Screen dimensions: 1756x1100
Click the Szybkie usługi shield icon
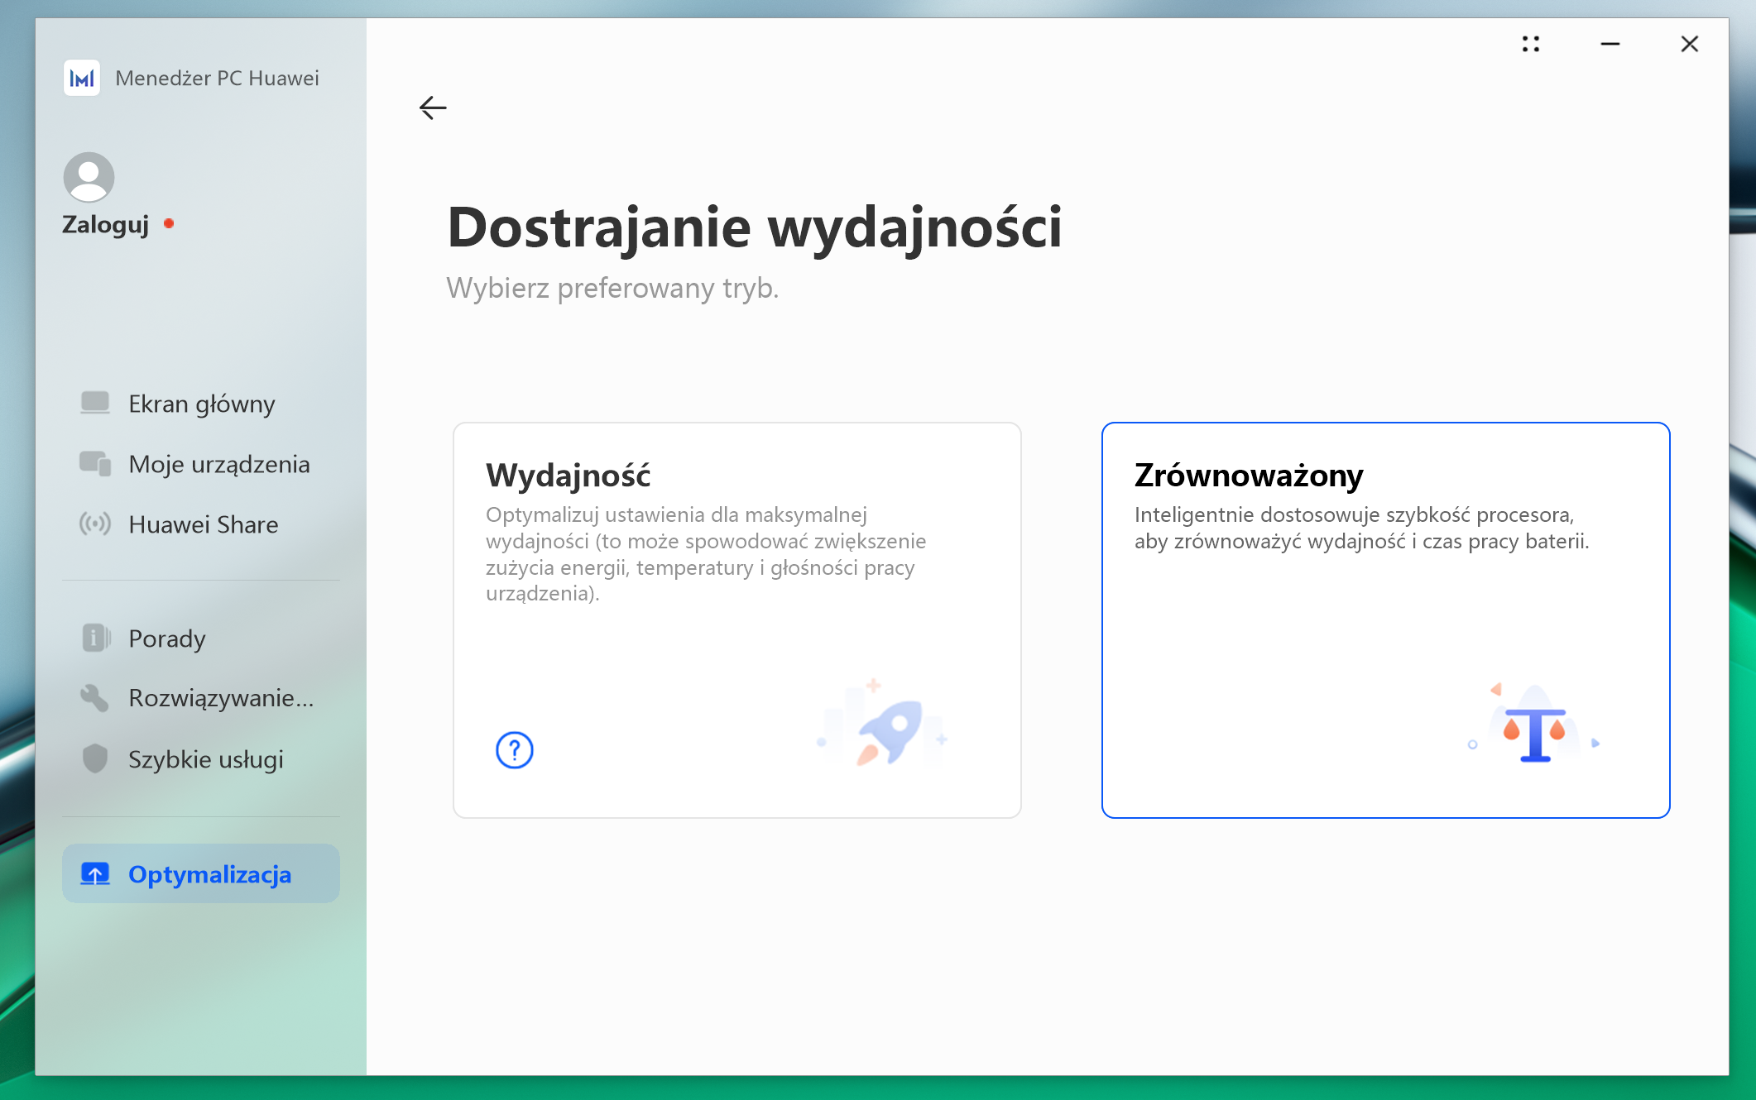click(95, 758)
